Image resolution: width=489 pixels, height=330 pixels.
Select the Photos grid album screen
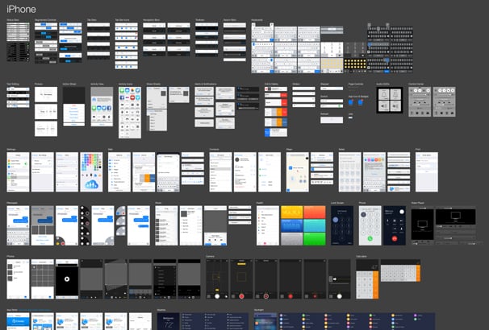43,279
